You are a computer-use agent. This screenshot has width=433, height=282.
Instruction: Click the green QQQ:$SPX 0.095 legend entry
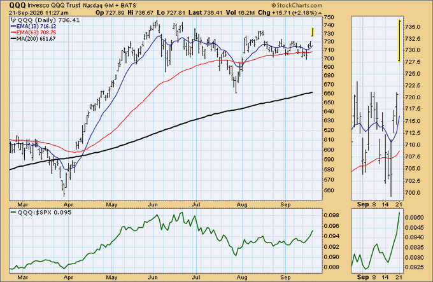pos(41,212)
